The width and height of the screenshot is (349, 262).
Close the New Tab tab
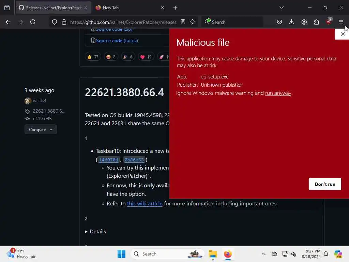pos(163,8)
